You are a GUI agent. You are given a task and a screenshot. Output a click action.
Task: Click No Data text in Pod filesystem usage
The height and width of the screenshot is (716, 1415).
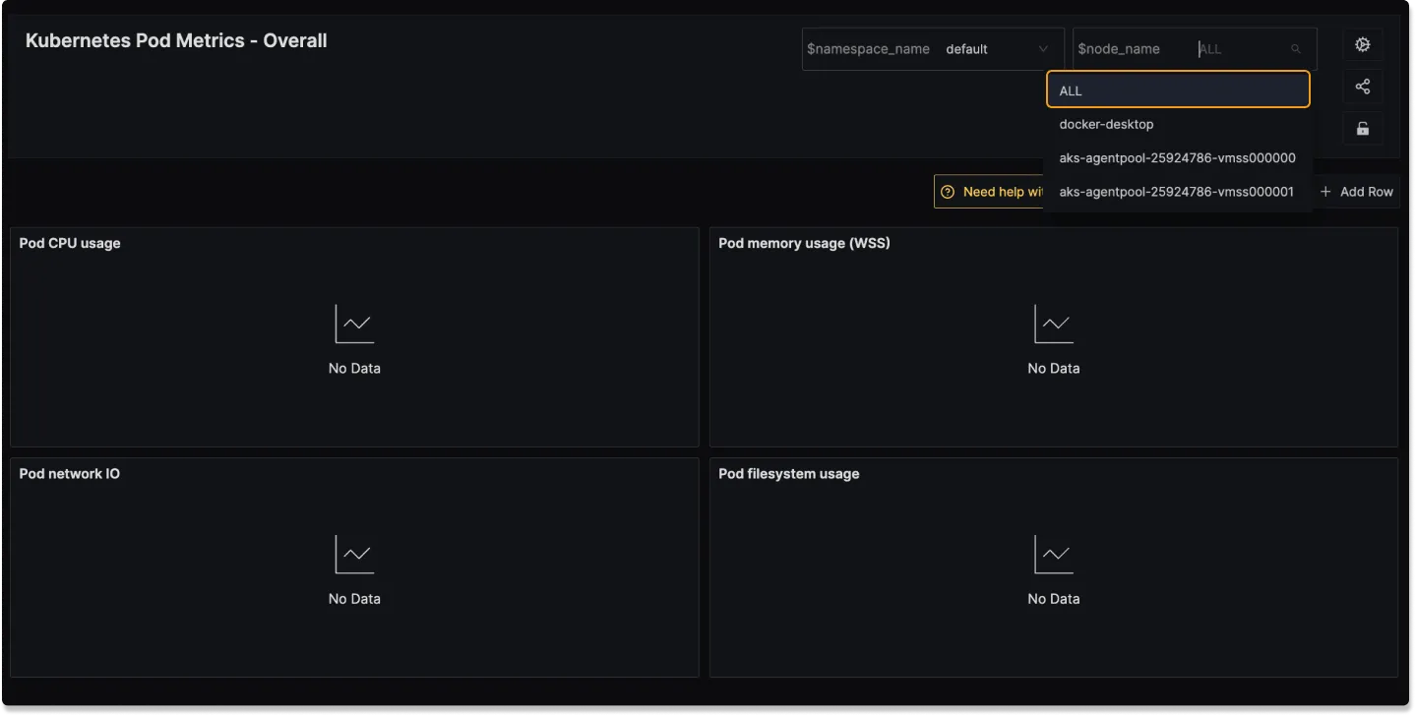pos(1054,598)
